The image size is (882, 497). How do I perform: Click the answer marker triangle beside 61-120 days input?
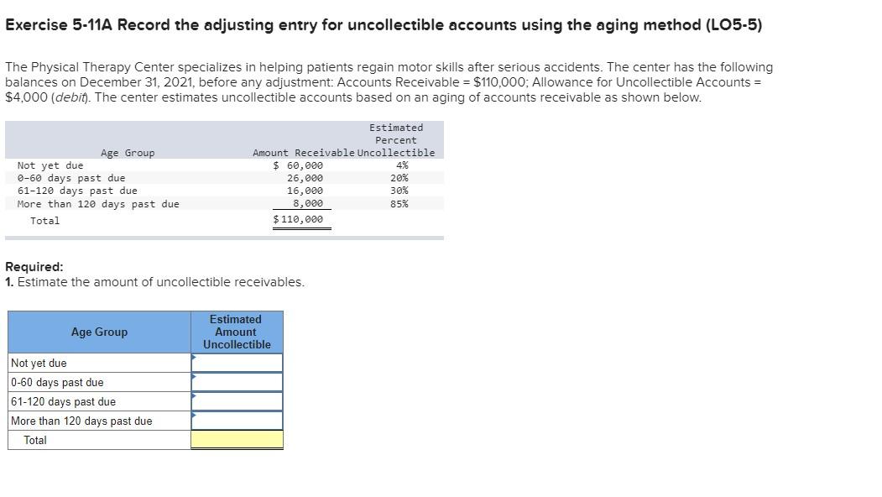192,398
